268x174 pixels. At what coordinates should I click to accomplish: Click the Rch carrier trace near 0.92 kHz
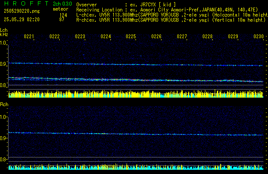pyautogui.click(x=136, y=134)
